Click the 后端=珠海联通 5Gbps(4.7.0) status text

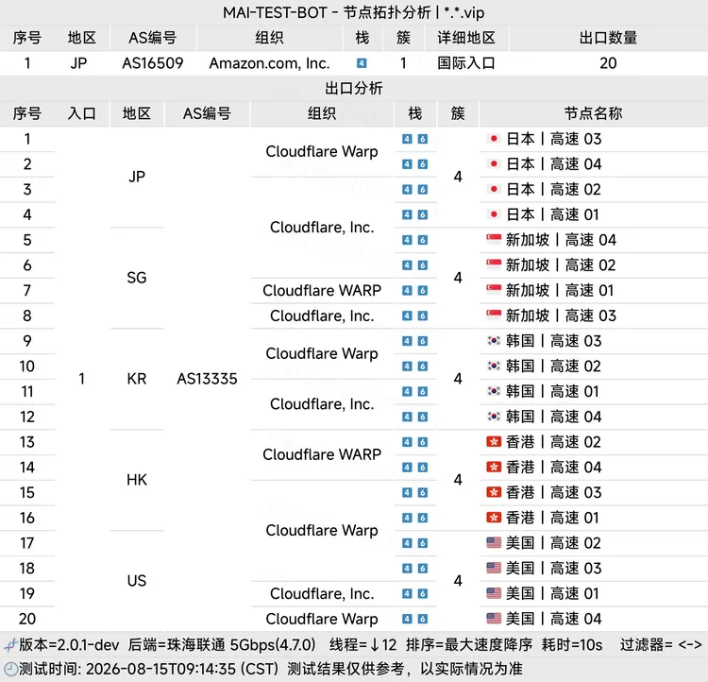pos(222,645)
